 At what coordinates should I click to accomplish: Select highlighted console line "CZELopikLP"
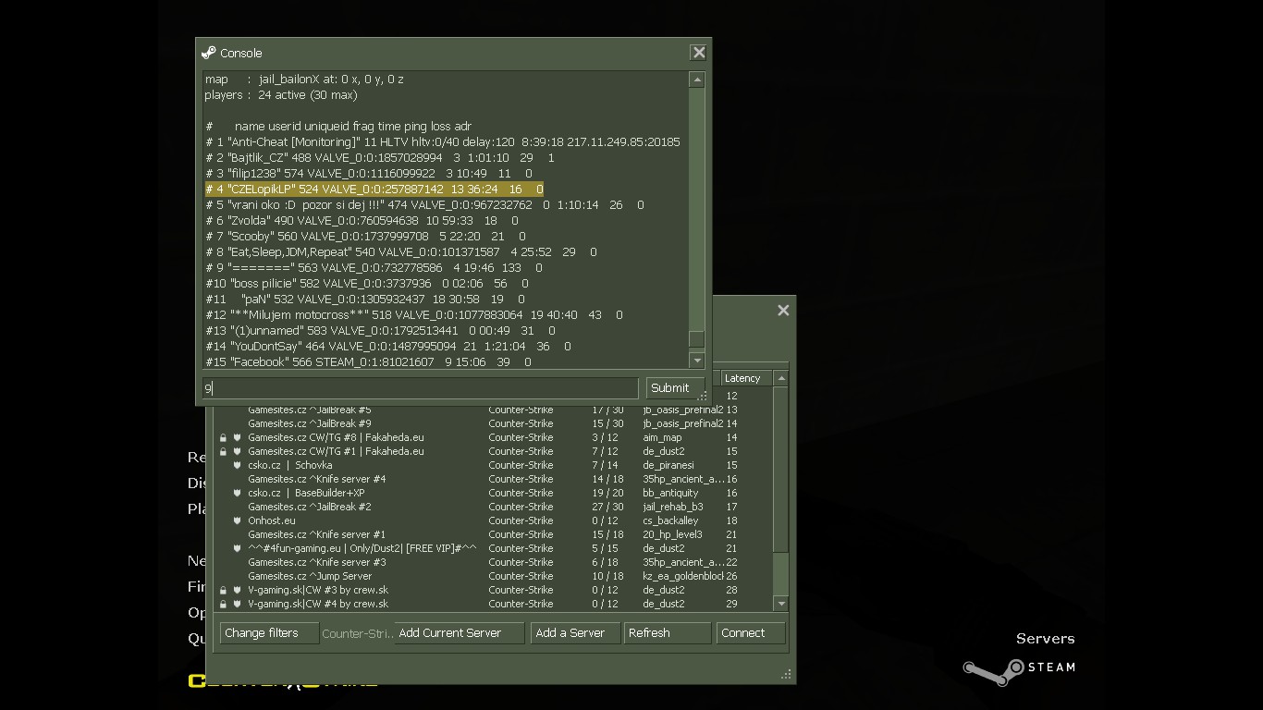click(x=374, y=189)
